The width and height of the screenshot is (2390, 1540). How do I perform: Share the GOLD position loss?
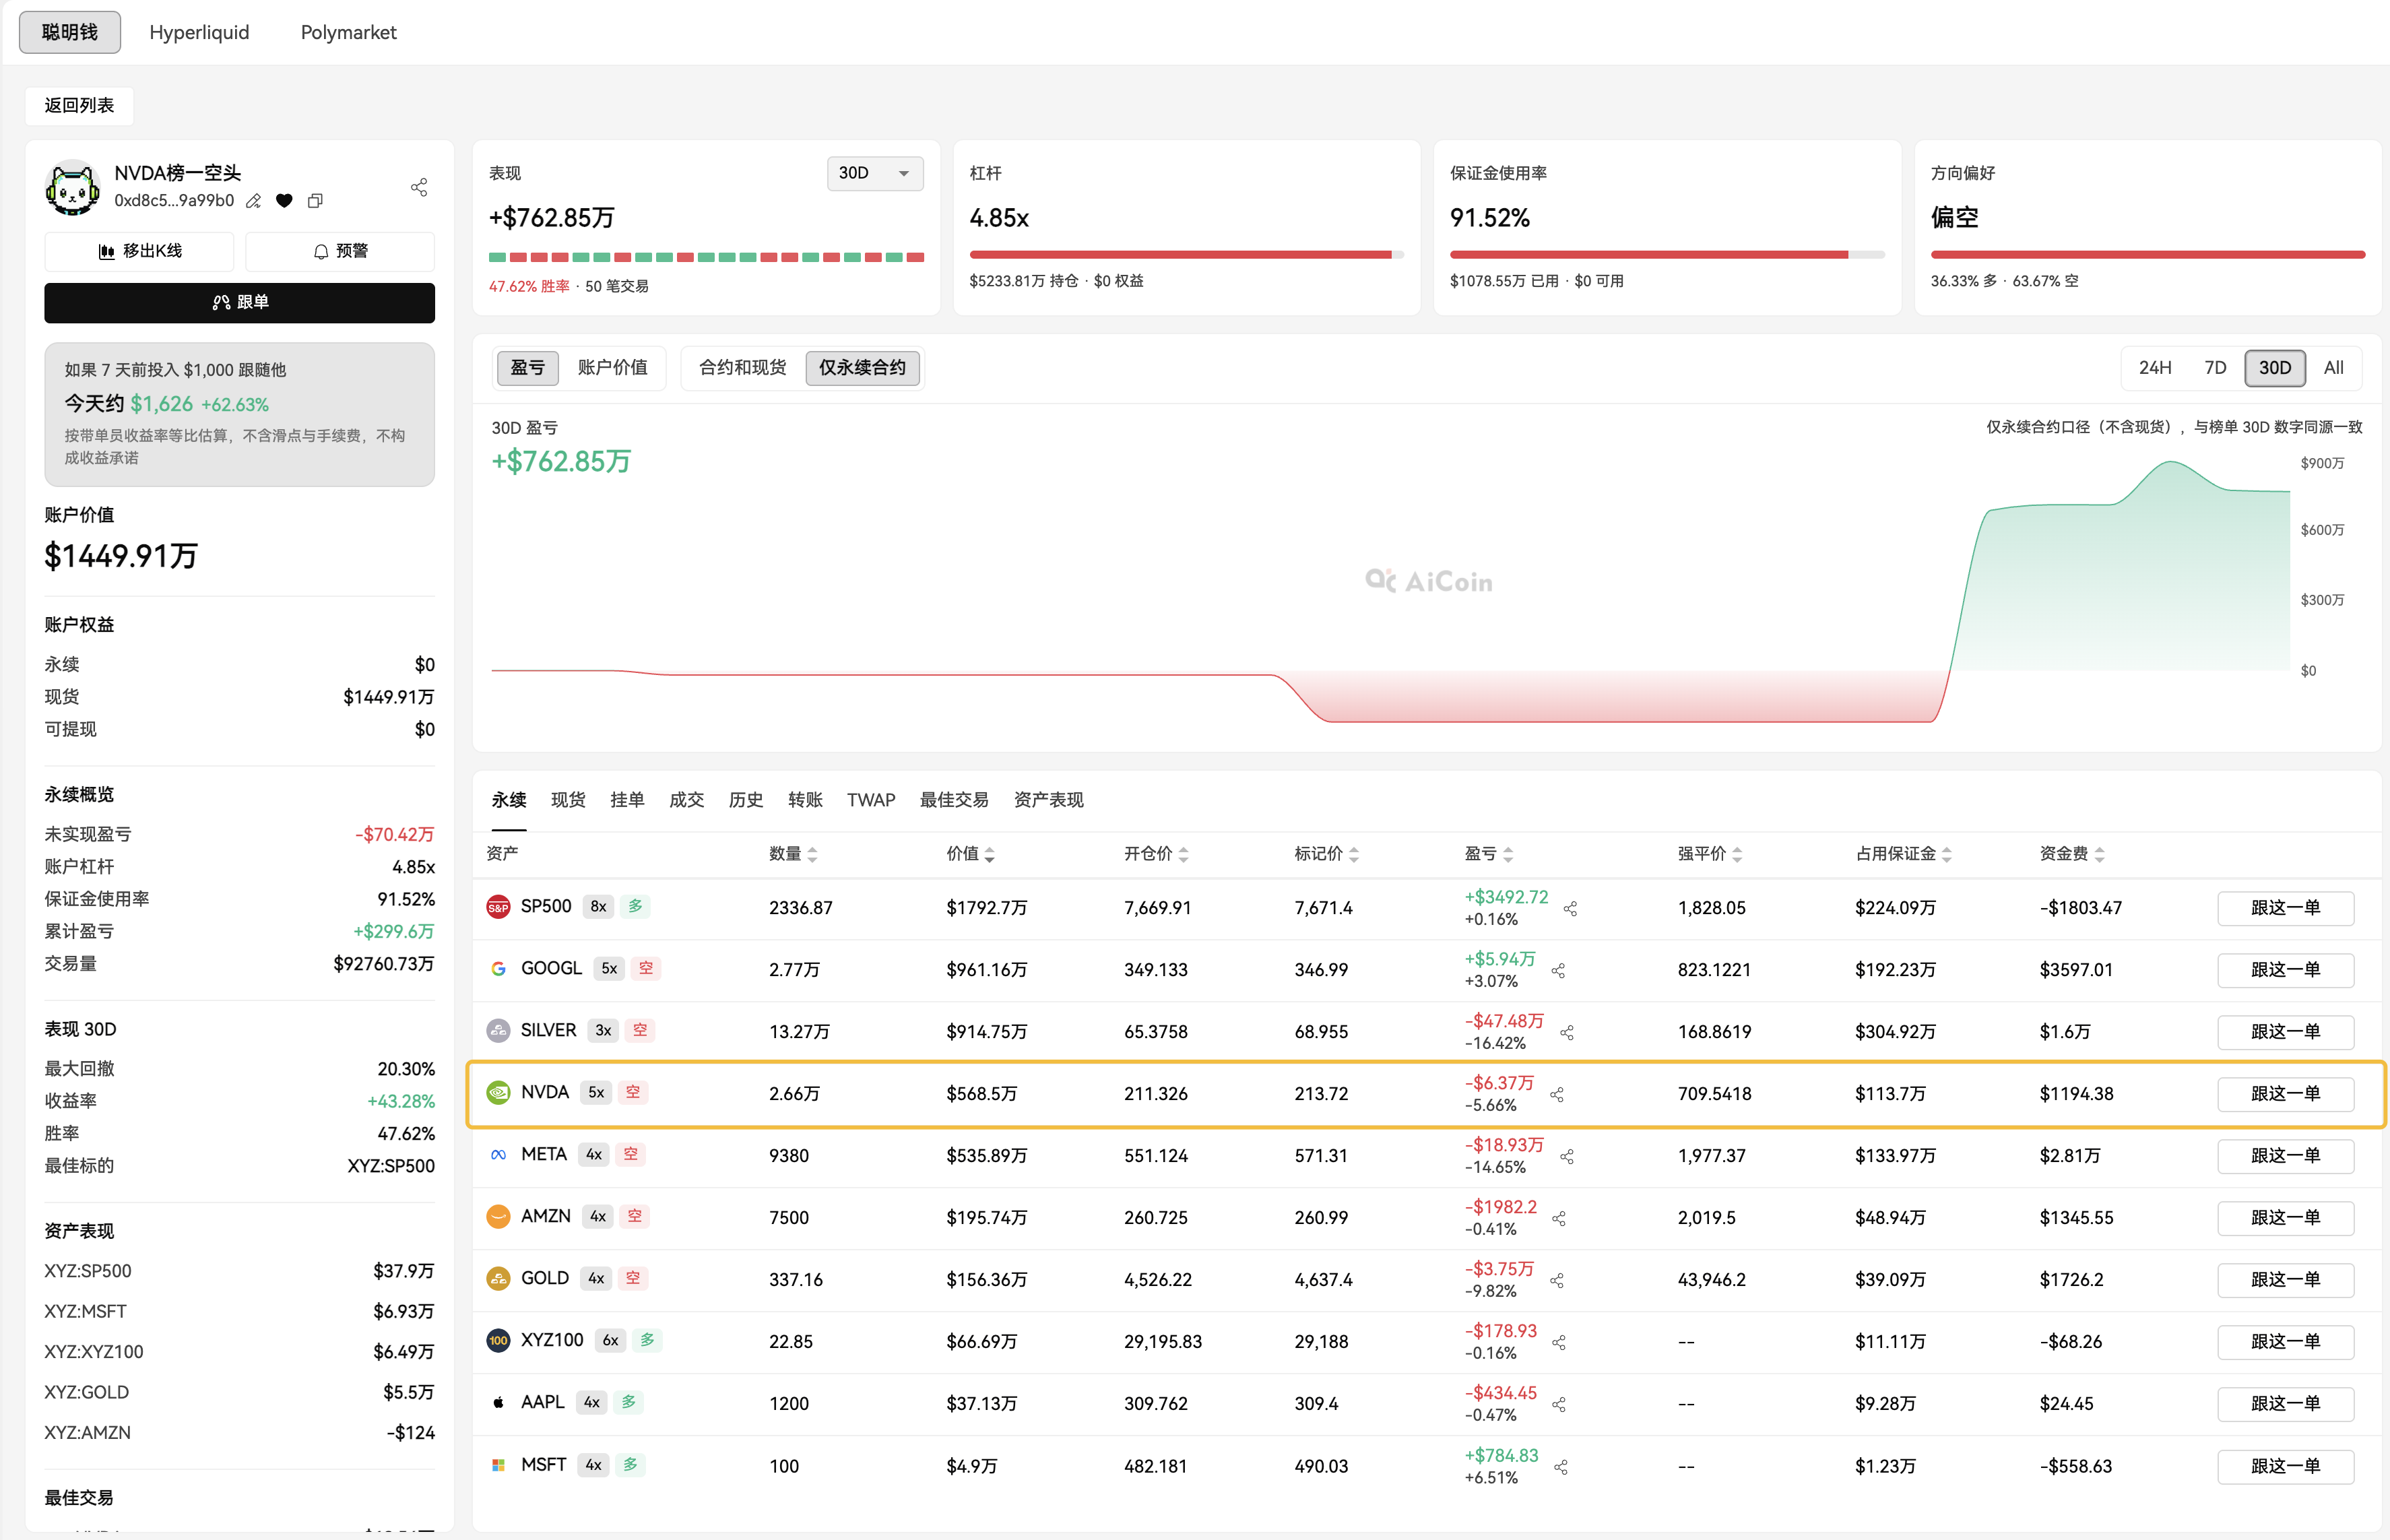coord(1557,1280)
